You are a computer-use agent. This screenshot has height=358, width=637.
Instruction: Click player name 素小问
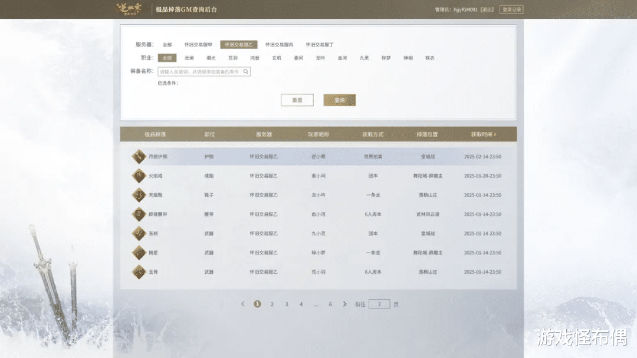(x=318, y=176)
